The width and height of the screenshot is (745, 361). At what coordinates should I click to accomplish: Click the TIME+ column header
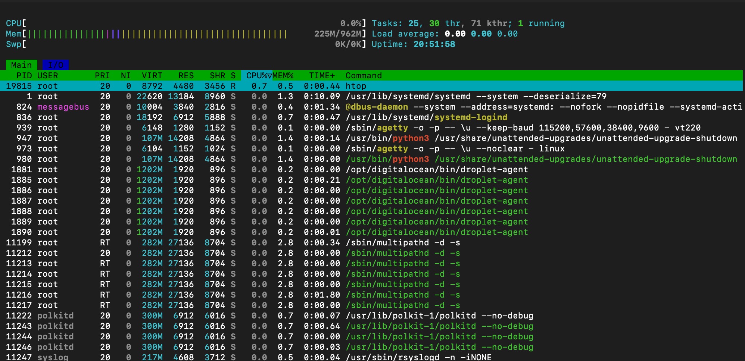pos(322,76)
